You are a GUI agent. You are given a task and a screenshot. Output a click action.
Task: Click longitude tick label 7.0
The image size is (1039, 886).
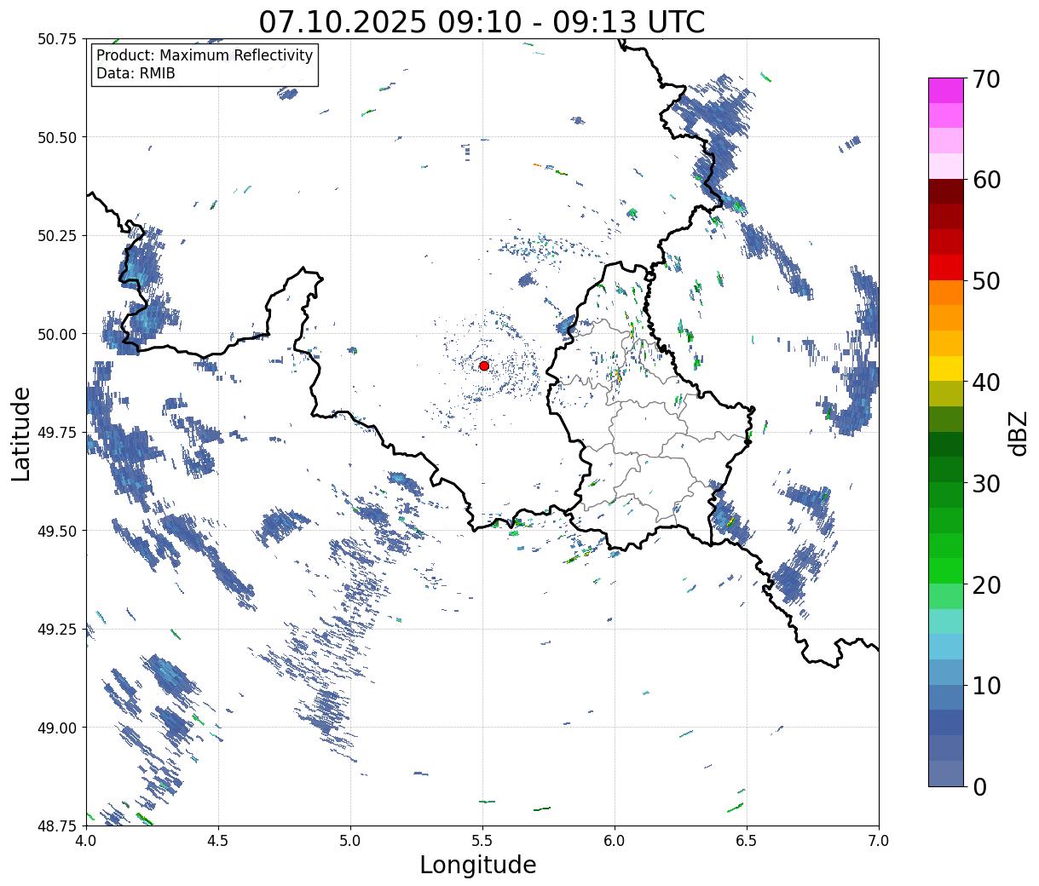(x=879, y=840)
